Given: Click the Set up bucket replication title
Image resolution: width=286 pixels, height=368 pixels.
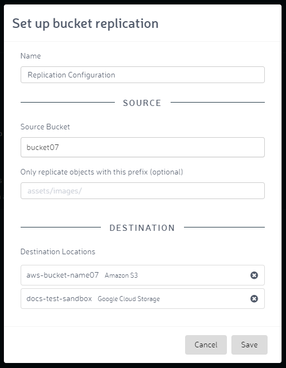Looking at the screenshot, I should point(85,23).
